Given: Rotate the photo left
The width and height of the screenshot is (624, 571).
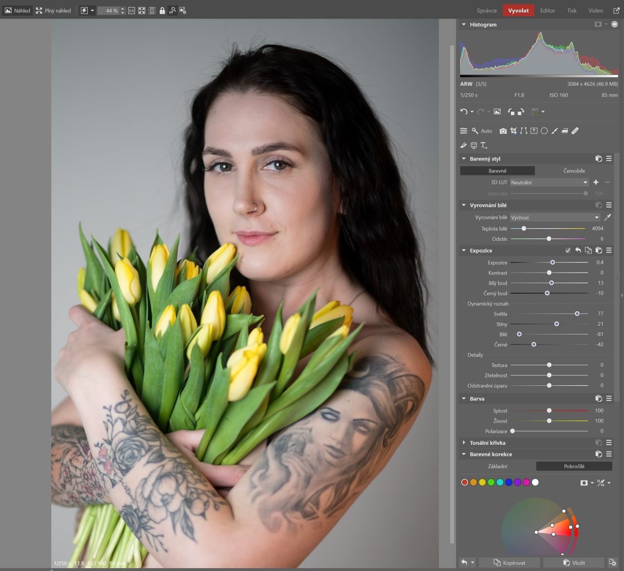Looking at the screenshot, I should [x=511, y=112].
